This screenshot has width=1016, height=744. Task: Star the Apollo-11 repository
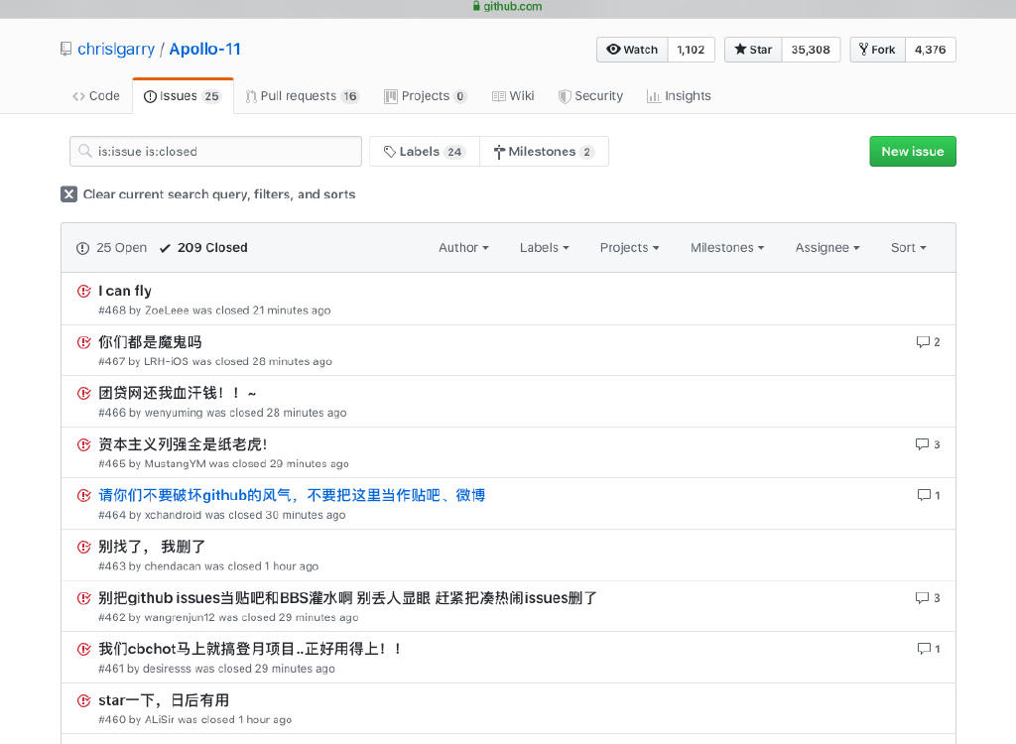coord(754,50)
